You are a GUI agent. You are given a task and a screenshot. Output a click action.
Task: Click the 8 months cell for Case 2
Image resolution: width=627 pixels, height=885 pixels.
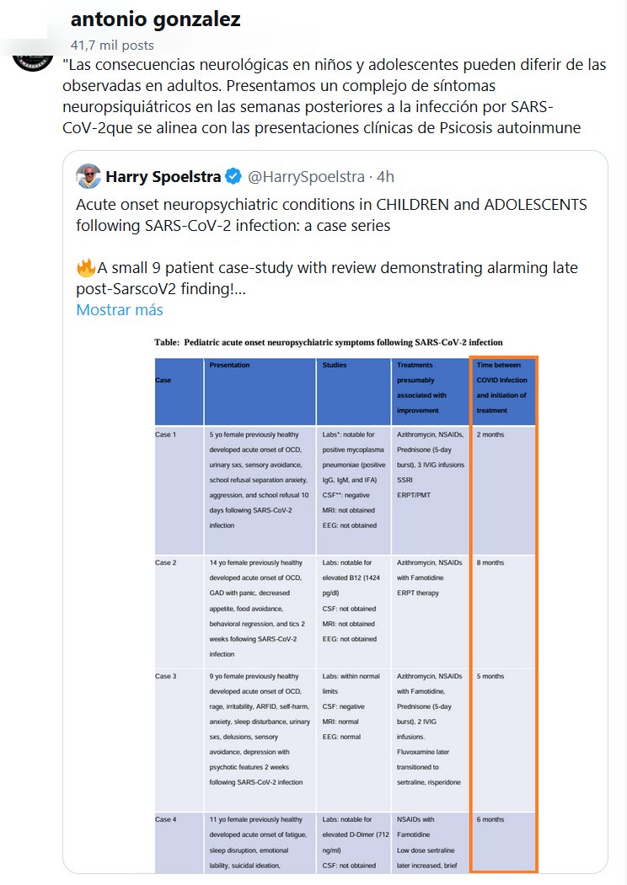490,562
